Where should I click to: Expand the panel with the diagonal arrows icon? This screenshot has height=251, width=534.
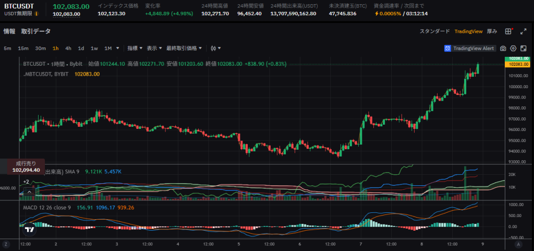[x=523, y=31]
